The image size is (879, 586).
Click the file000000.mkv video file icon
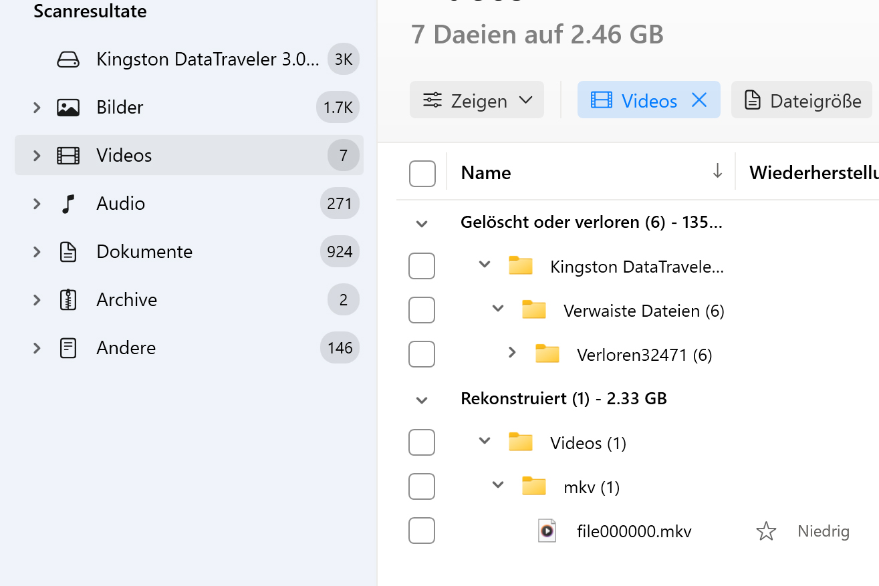point(547,531)
